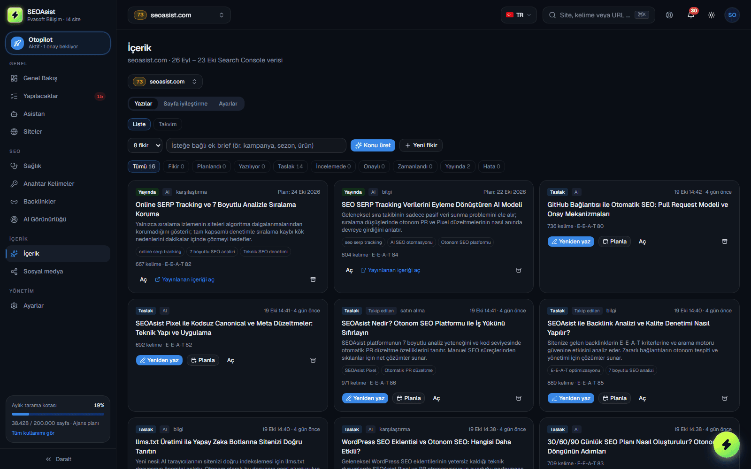This screenshot has width=751, height=469.
Task: Archive the GitHub Bağlantısı card
Action: 725,242
